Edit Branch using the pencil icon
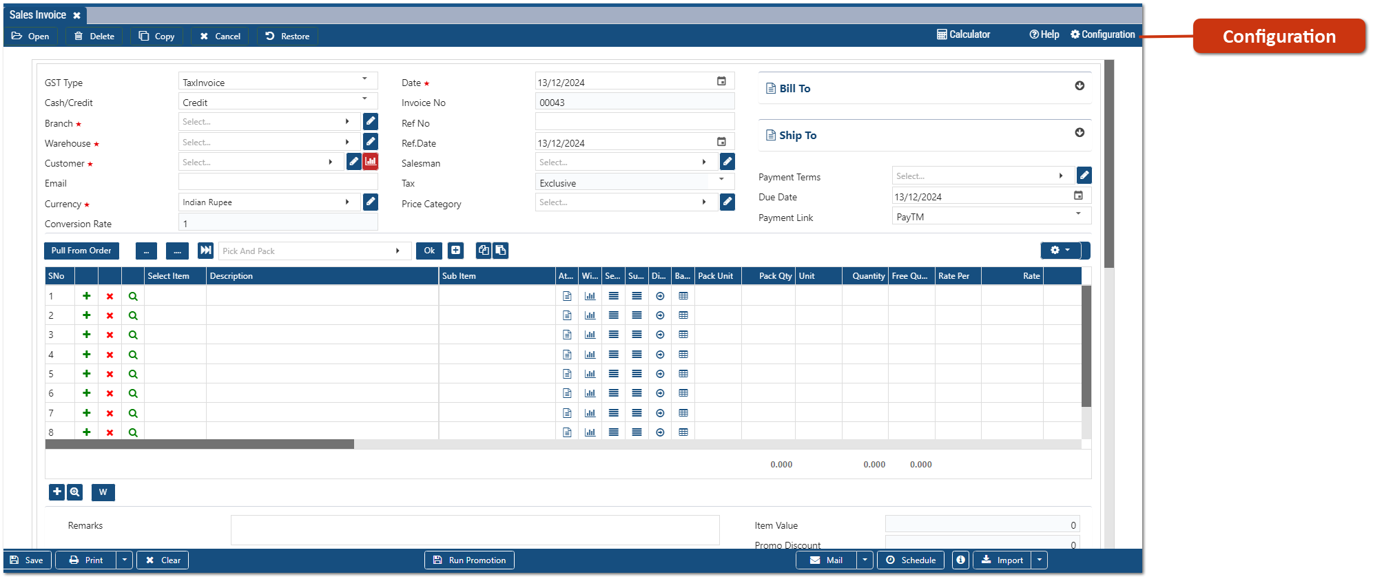This screenshot has height=579, width=1373. pos(371,122)
